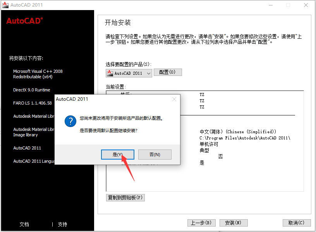Select DirectX 9.0 Runtime entry
316x232 pixels.
tap(32, 90)
